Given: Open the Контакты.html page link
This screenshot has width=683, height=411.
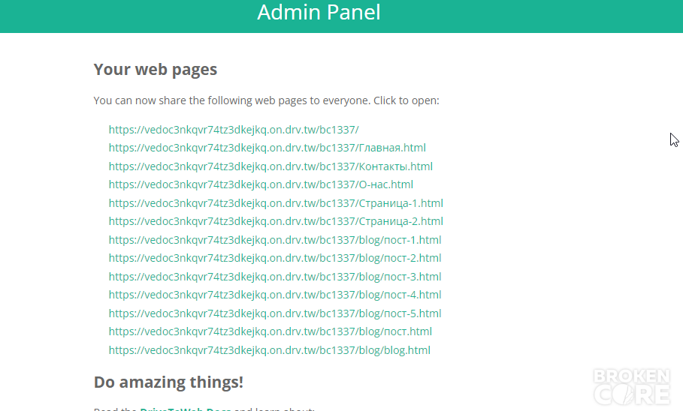Looking at the screenshot, I should (x=270, y=166).
